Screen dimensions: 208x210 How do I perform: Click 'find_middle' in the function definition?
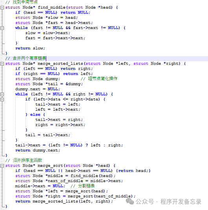[x=51, y=7]
